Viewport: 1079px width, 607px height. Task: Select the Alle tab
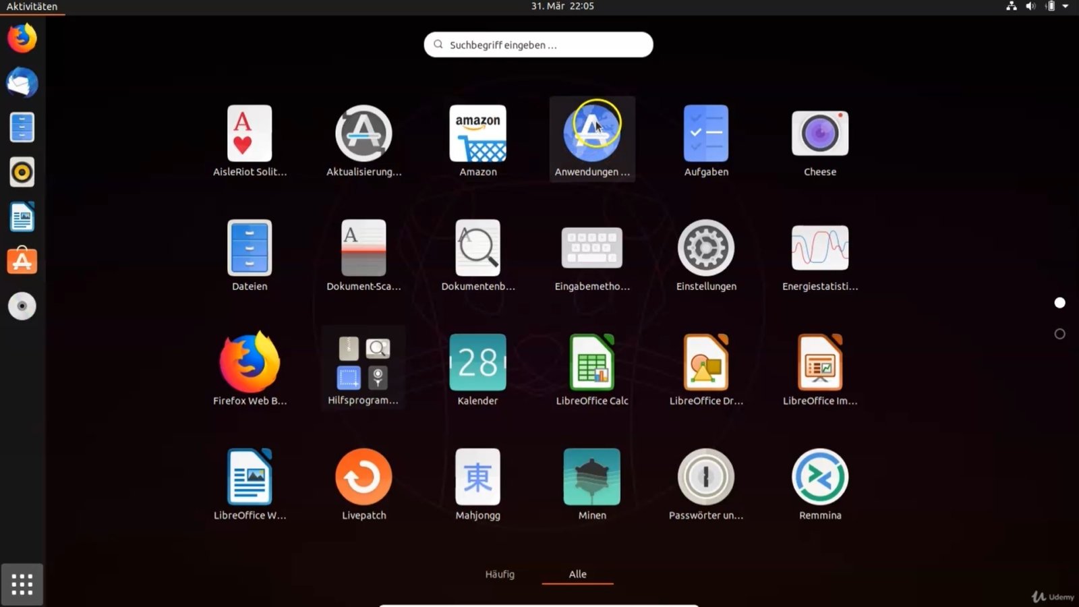point(577,574)
